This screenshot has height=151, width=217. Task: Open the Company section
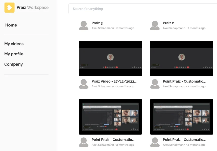(13, 64)
